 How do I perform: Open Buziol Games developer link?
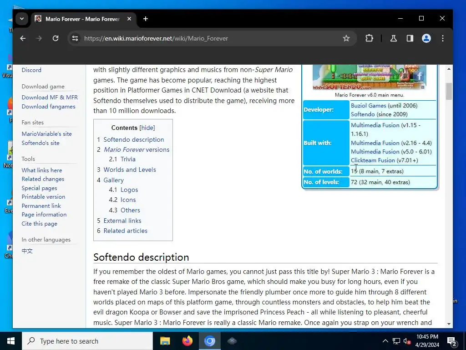click(369, 106)
